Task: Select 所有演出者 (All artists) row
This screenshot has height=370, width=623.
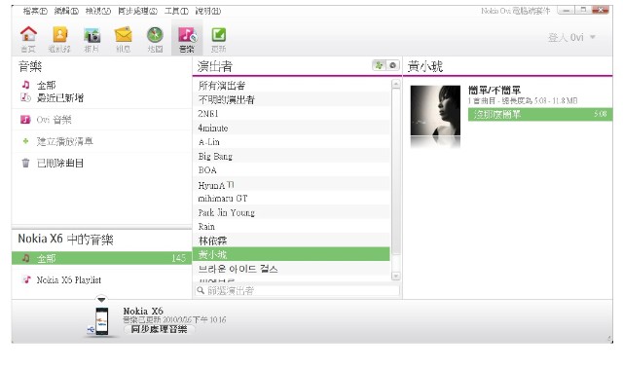Action: click(291, 85)
